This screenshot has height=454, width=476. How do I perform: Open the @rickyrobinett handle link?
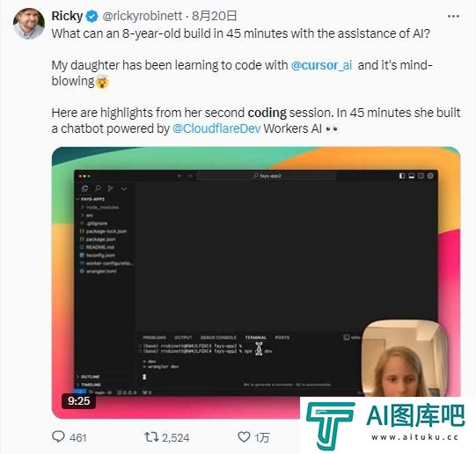pyautogui.click(x=143, y=16)
